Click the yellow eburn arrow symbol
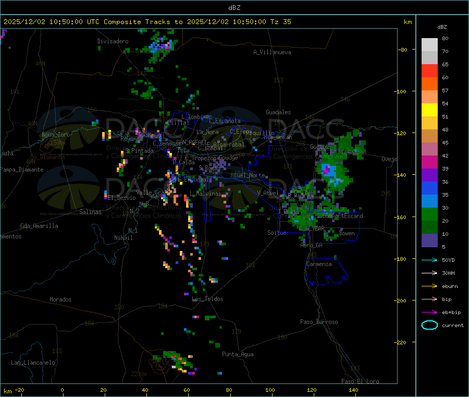The image size is (469, 397). (429, 286)
